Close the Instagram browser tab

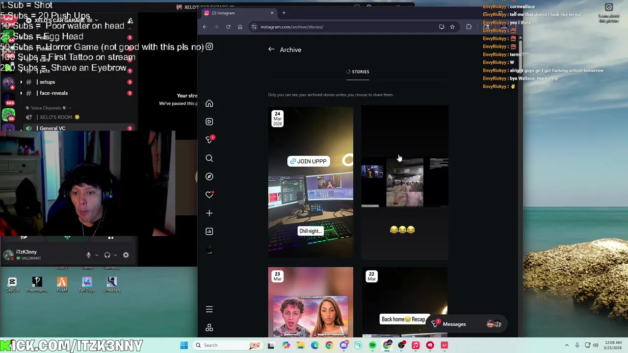coord(272,13)
